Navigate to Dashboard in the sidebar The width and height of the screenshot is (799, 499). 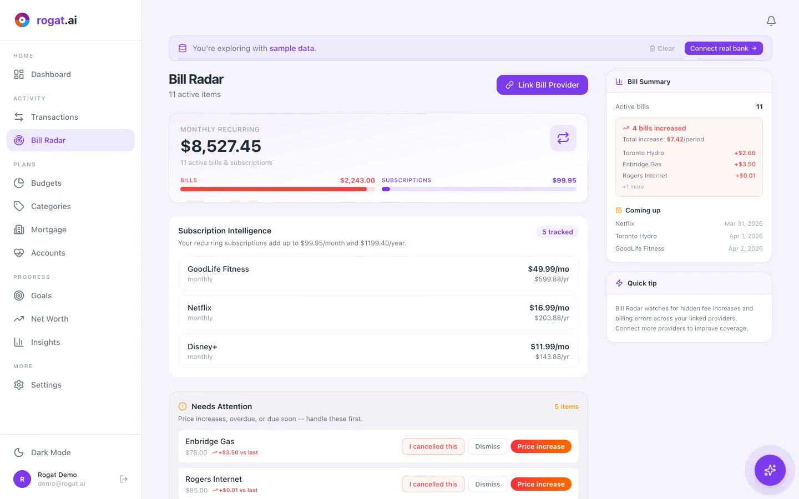51,74
